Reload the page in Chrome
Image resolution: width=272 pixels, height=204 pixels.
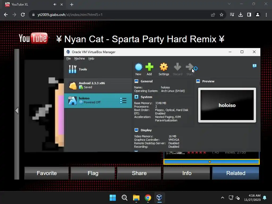click(23, 15)
